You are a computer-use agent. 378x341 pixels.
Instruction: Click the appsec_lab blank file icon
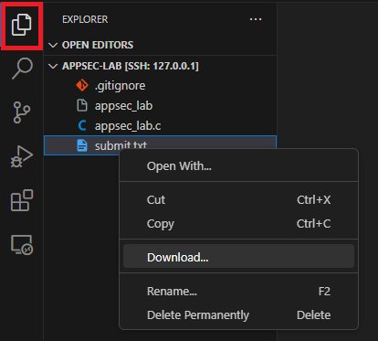(82, 105)
